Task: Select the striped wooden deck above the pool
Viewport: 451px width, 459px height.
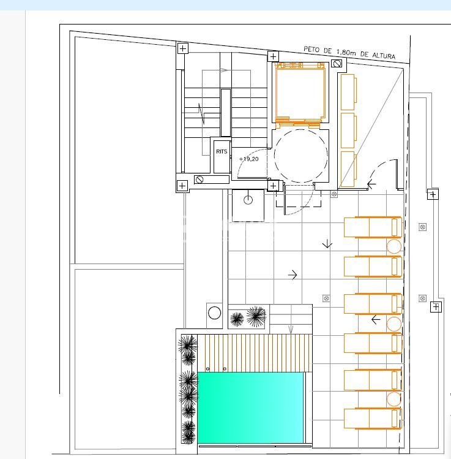Action: pos(255,353)
